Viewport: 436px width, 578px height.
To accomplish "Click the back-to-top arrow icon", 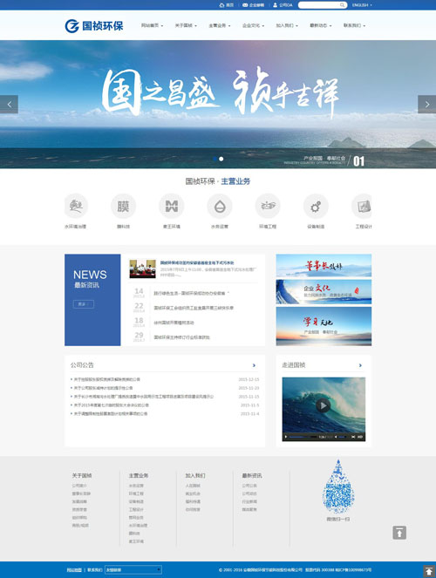I will tap(399, 533).
